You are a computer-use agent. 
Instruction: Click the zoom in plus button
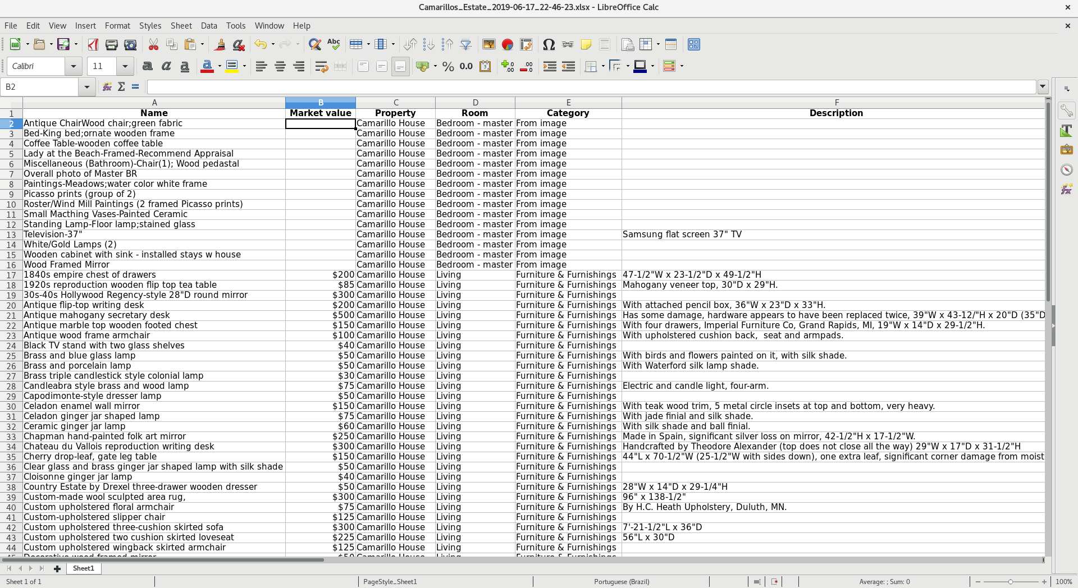pos(1044,582)
